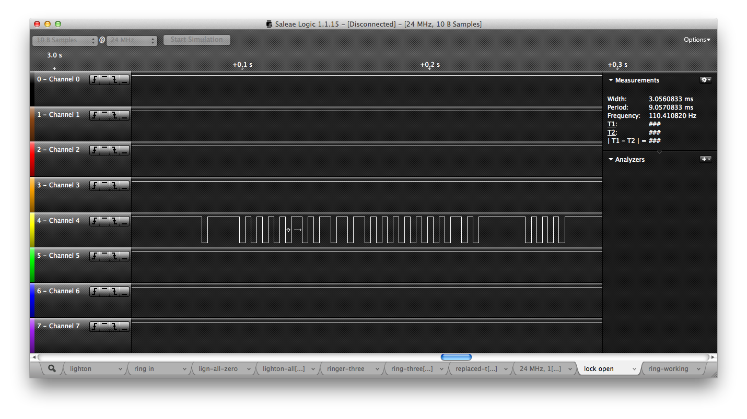
Task: Toggle high level trigger on Channel 5
Action: click(x=104, y=256)
